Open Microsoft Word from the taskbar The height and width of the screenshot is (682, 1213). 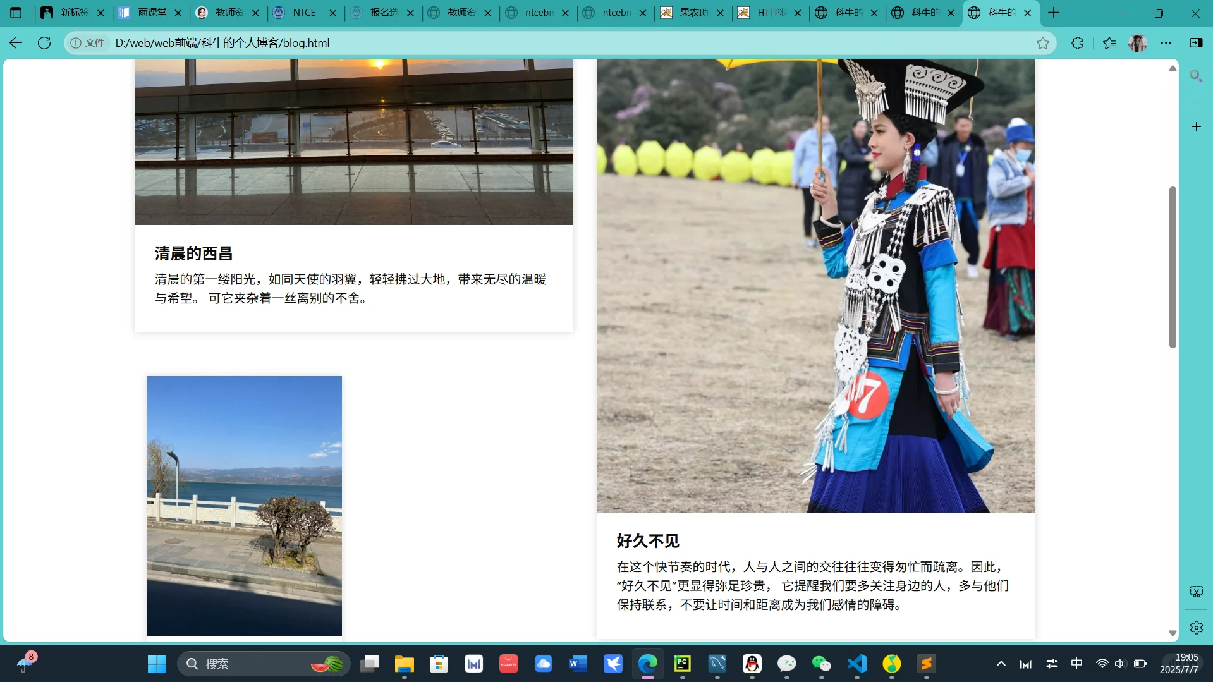coord(578,664)
